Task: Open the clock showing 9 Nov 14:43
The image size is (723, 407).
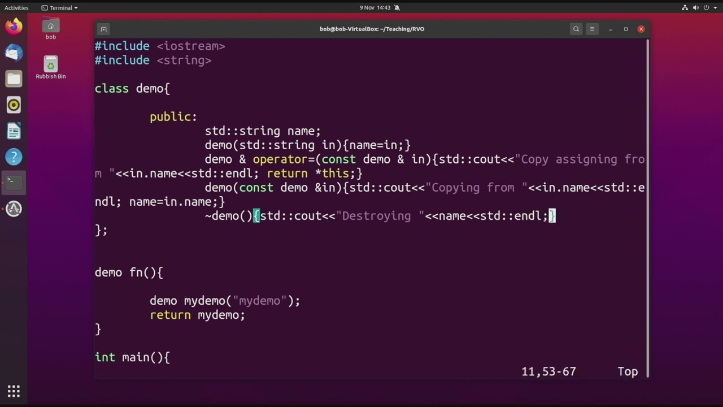Action: pos(375,8)
